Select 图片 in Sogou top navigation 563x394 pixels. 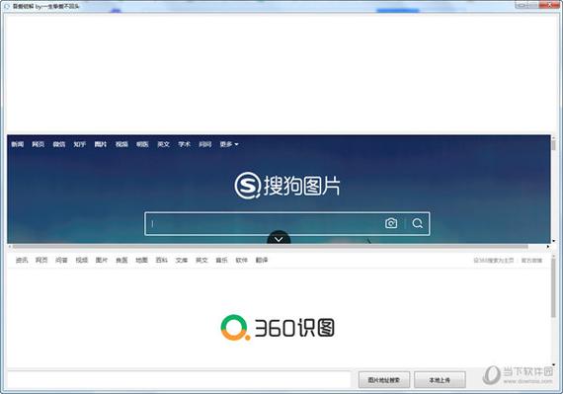101,144
